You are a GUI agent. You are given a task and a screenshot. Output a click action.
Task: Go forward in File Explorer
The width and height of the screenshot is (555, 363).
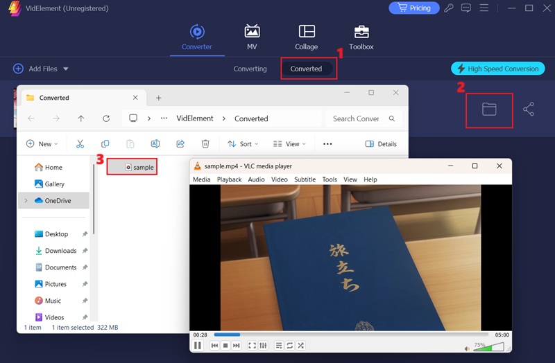click(x=56, y=118)
